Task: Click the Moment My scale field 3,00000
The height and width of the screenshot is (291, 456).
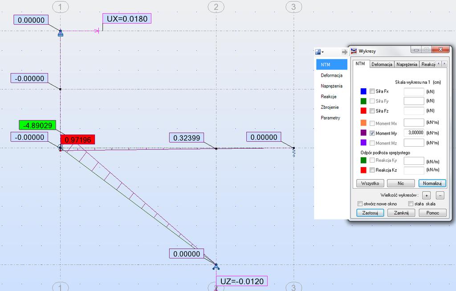Action: click(x=414, y=133)
